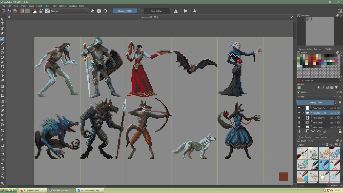Click the palette edit pencil icon

(323, 87)
